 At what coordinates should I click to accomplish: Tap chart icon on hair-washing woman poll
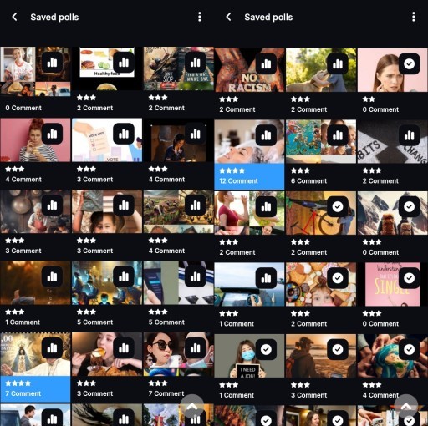[266, 135]
